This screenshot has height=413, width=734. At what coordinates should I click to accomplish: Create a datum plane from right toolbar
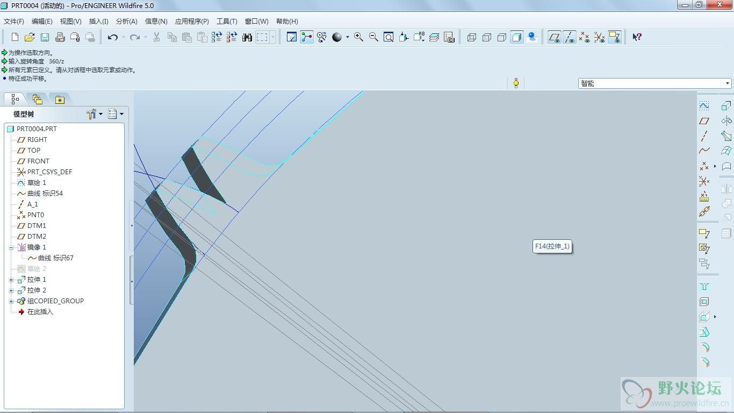pyautogui.click(x=704, y=121)
